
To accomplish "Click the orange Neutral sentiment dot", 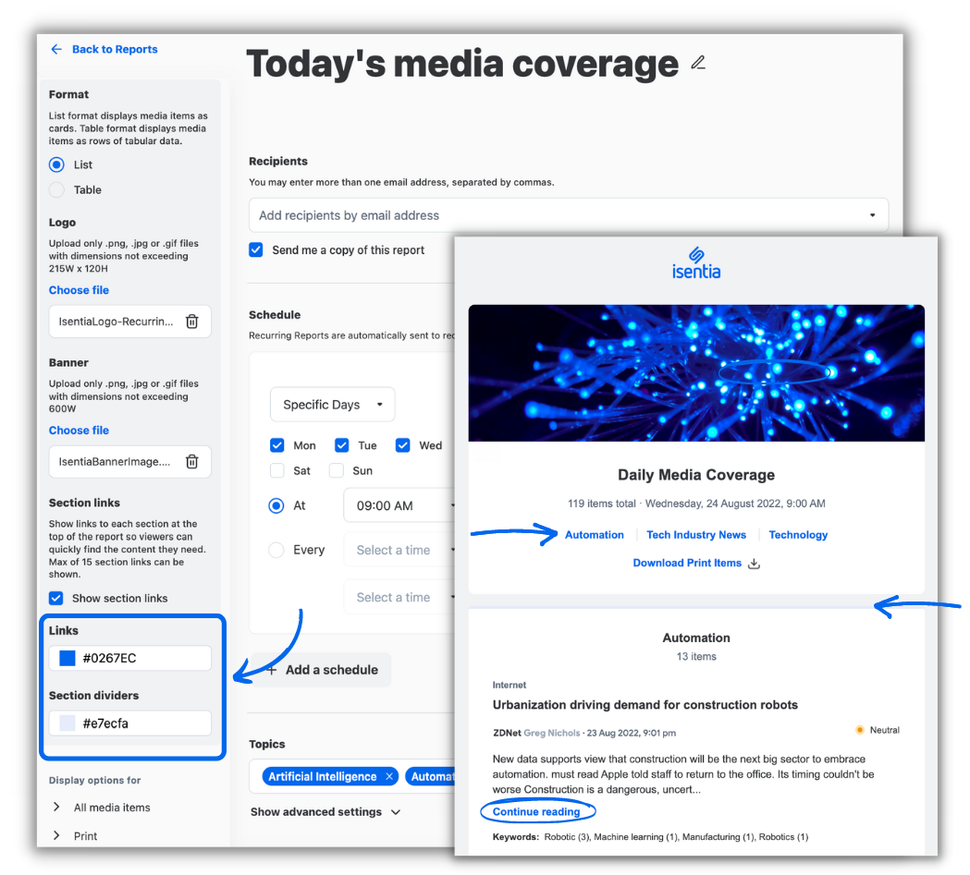I will 859,730.
